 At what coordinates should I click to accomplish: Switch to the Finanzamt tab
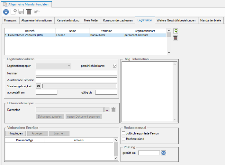tap(10, 20)
